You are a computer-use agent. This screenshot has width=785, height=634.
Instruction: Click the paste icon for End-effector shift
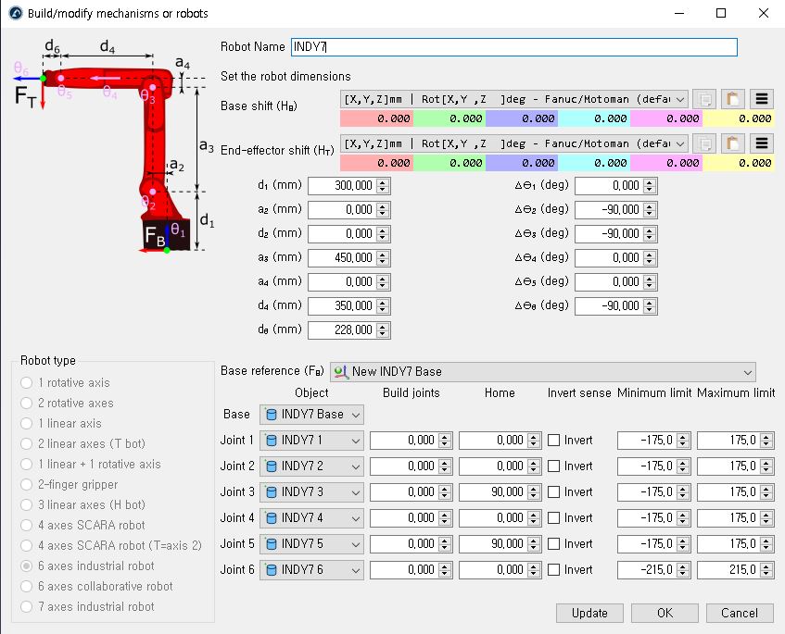coord(733,143)
